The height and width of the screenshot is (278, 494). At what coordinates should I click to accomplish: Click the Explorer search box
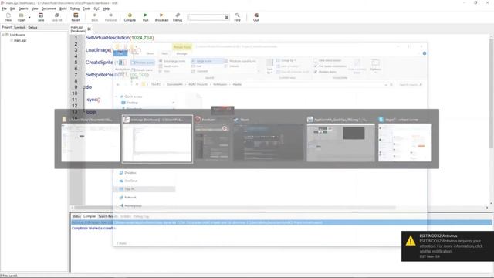coord(410,84)
